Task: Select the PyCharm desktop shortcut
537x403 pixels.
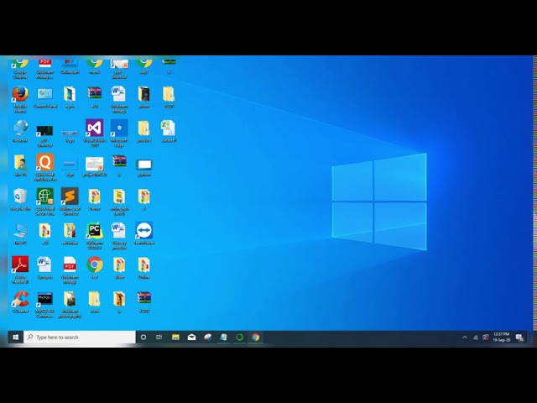Action: (94, 231)
